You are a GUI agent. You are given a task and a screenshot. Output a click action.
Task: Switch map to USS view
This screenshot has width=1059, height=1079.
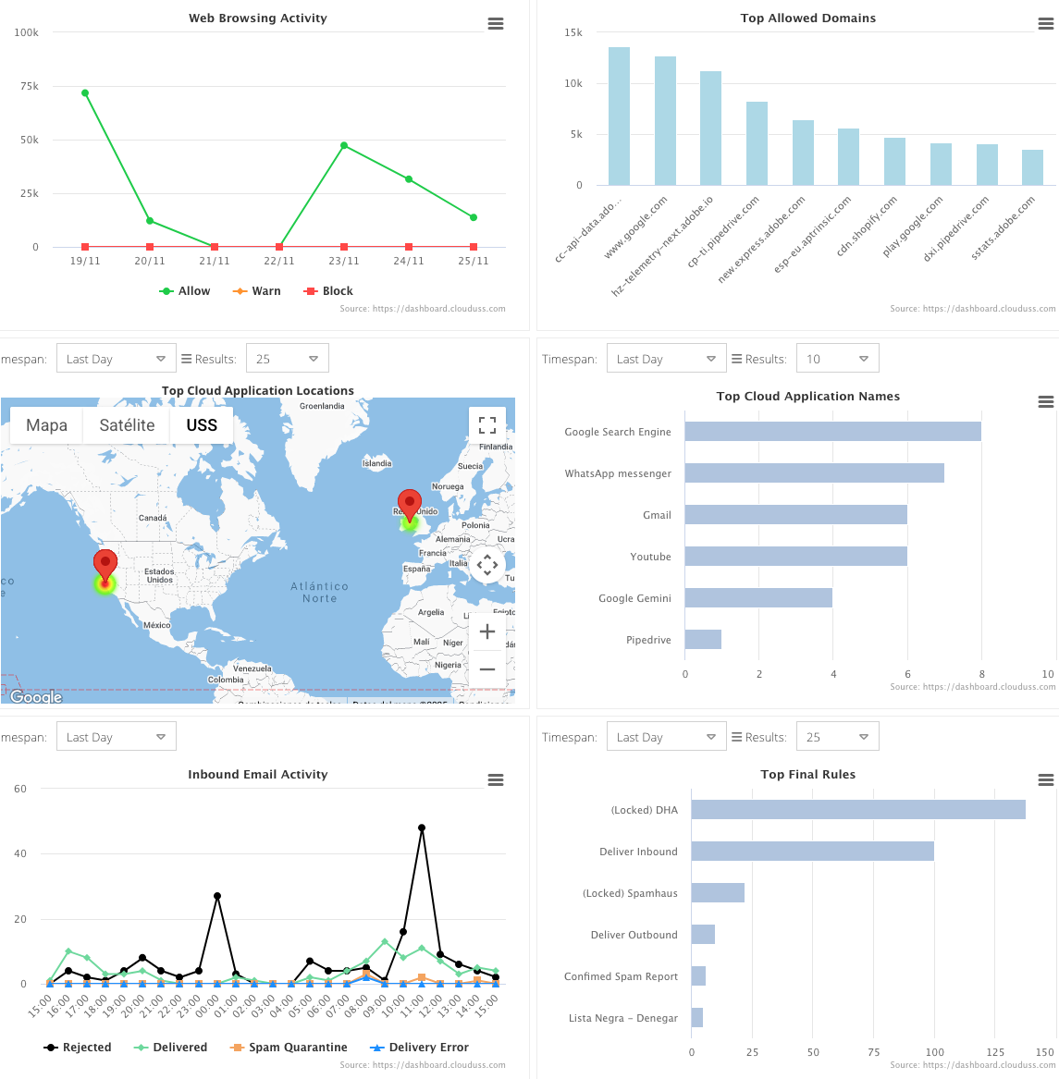click(202, 425)
